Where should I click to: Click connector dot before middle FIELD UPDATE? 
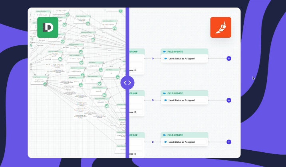pyautogui.click(x=153, y=100)
